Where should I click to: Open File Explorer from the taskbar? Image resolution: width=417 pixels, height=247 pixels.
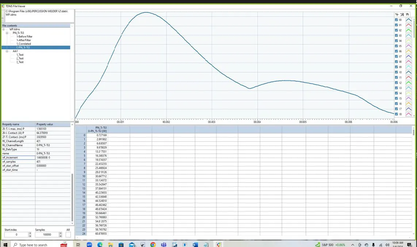point(110,244)
